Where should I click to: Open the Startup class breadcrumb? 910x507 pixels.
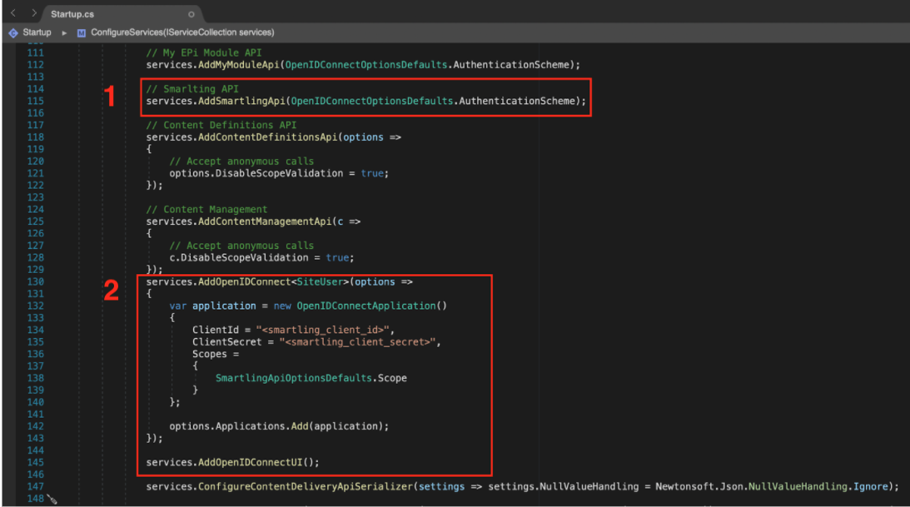tap(37, 32)
